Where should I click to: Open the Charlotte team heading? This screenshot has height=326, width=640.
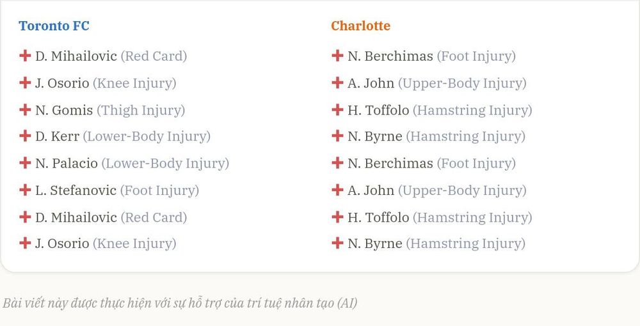360,26
